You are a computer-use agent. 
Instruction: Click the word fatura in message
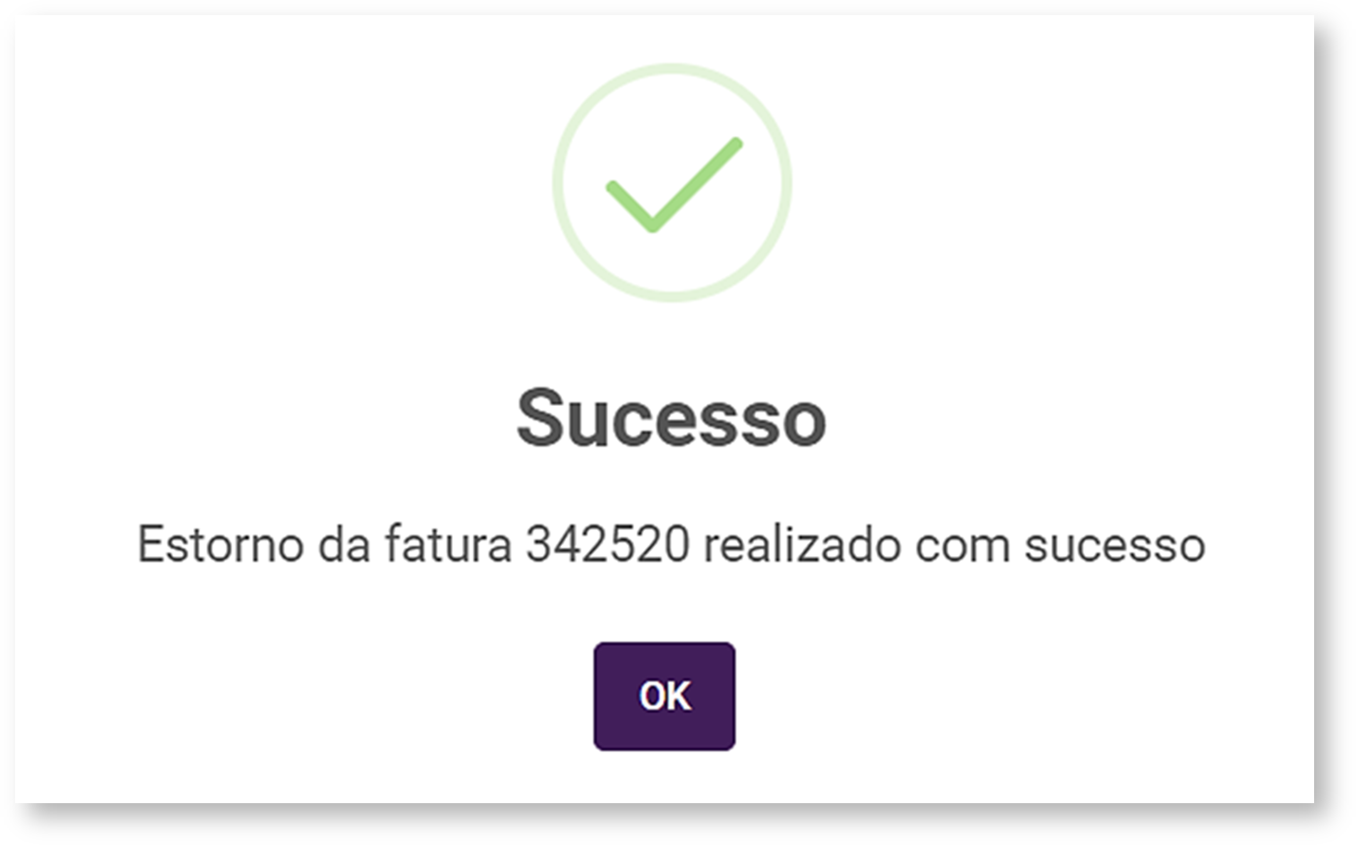pyautogui.click(x=448, y=544)
